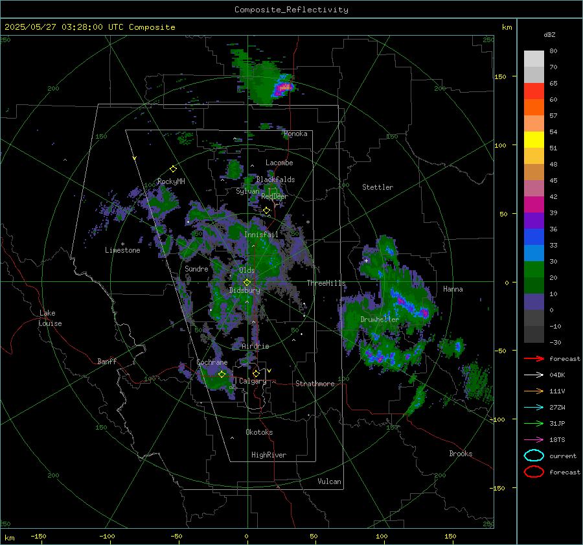Select the yellow diamond marker below RedDeer

[267, 211]
